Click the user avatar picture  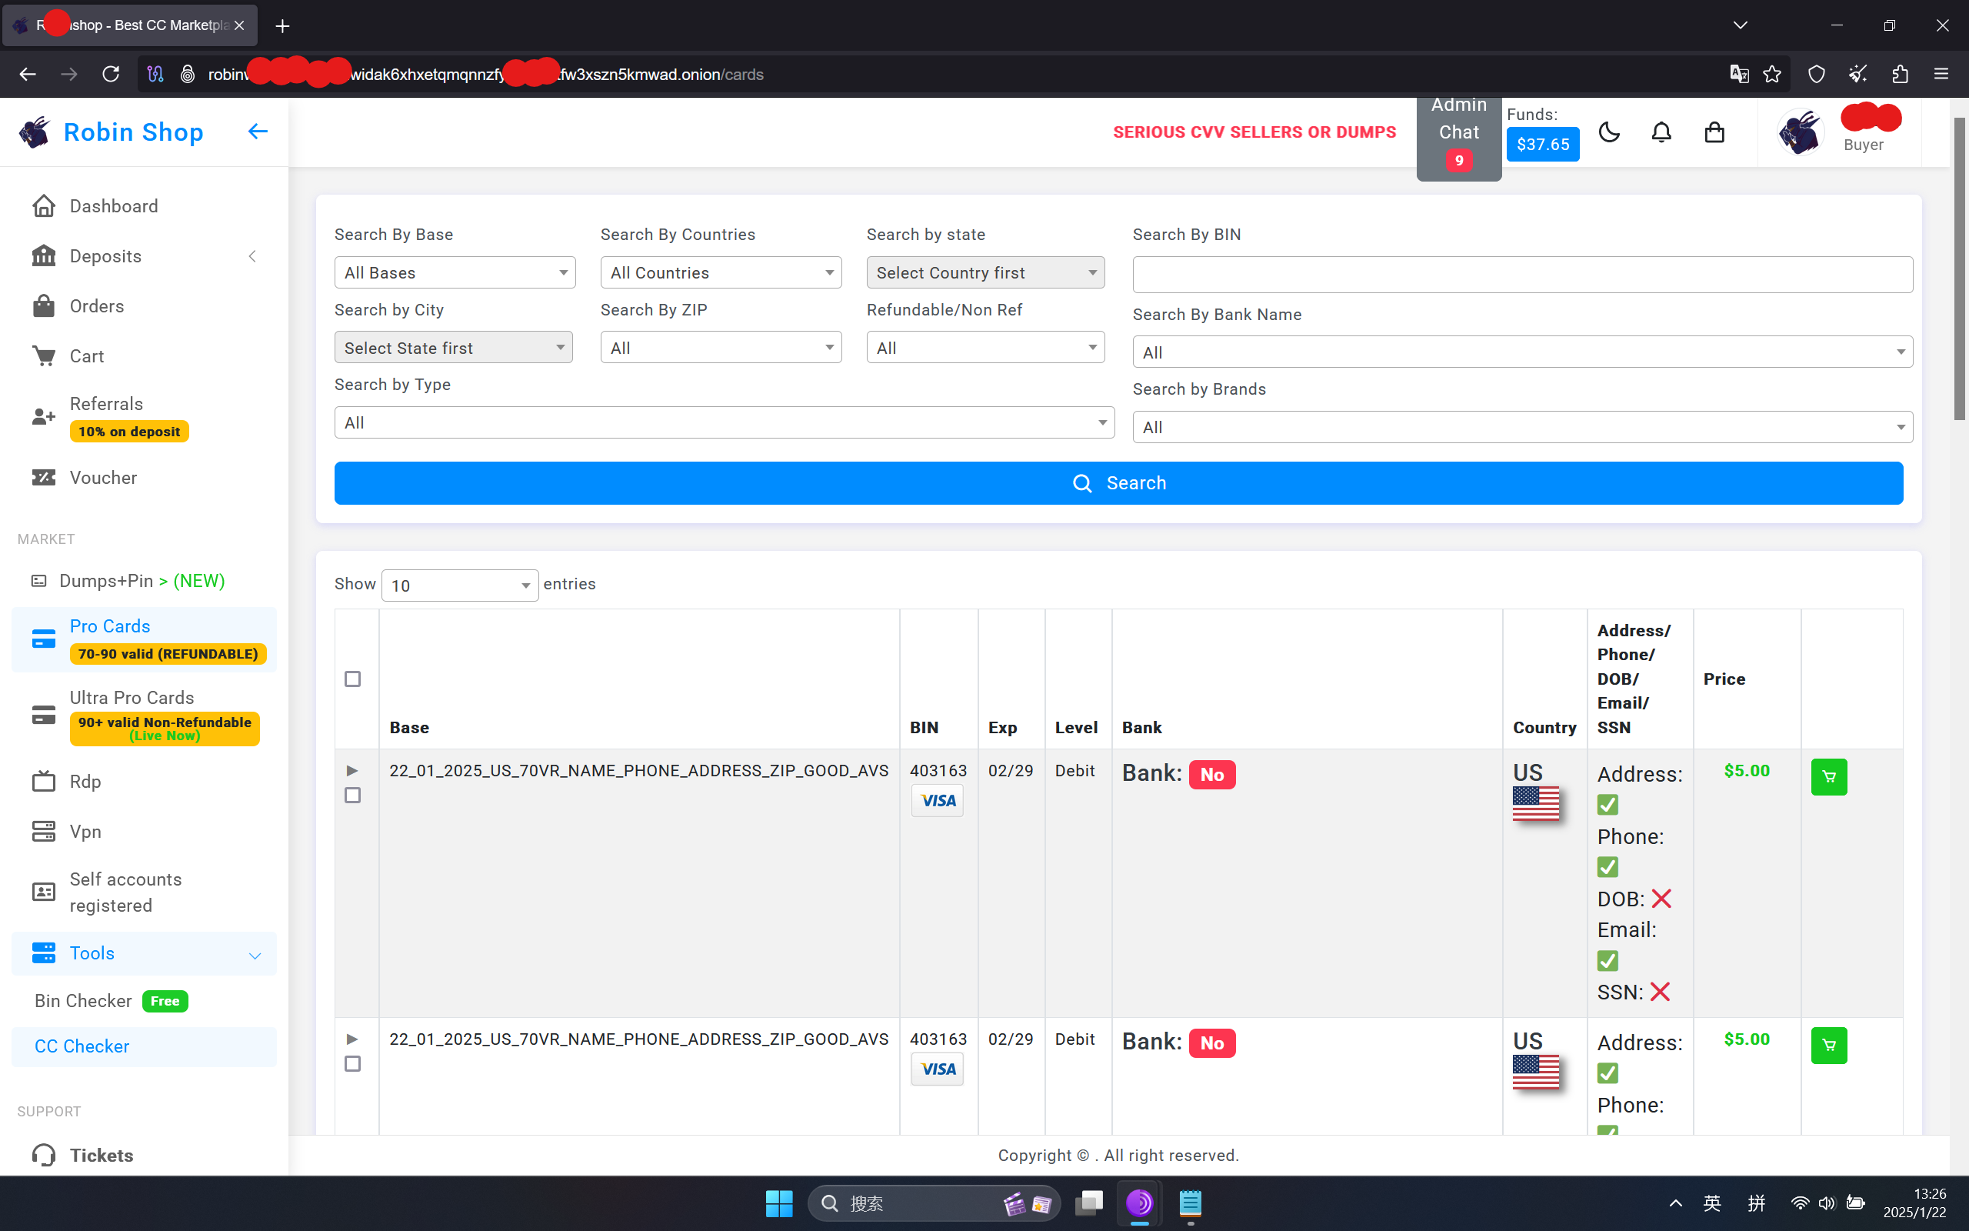1800,132
